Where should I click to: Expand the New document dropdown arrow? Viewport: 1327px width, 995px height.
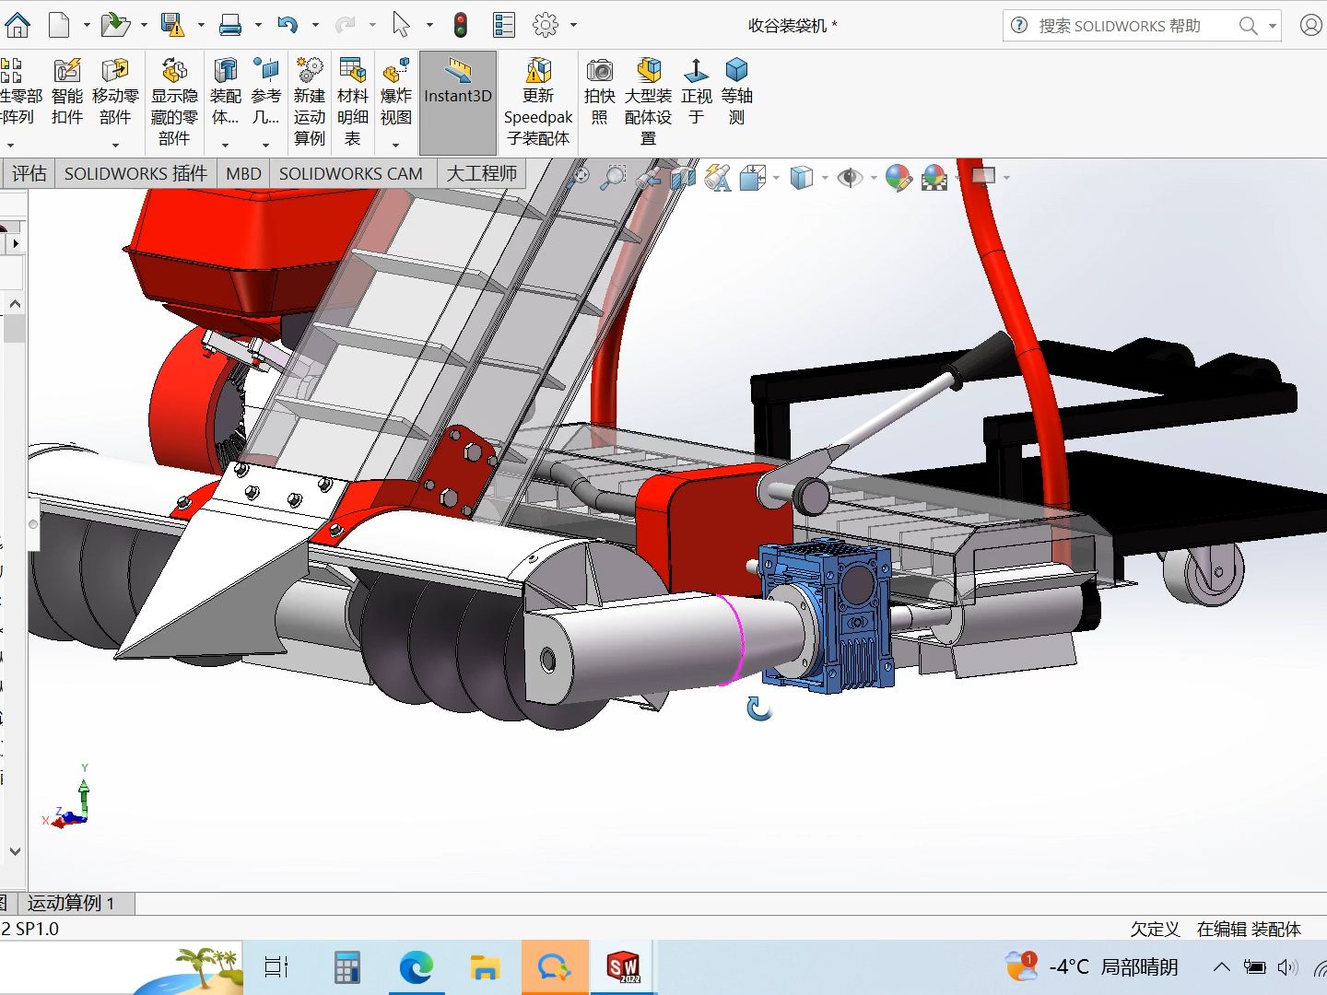point(87,26)
